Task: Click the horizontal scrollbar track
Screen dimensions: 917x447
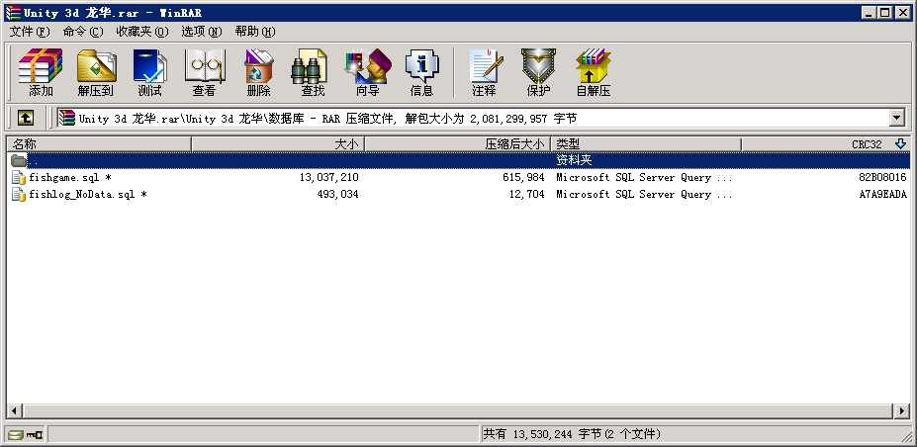Action: 458,410
